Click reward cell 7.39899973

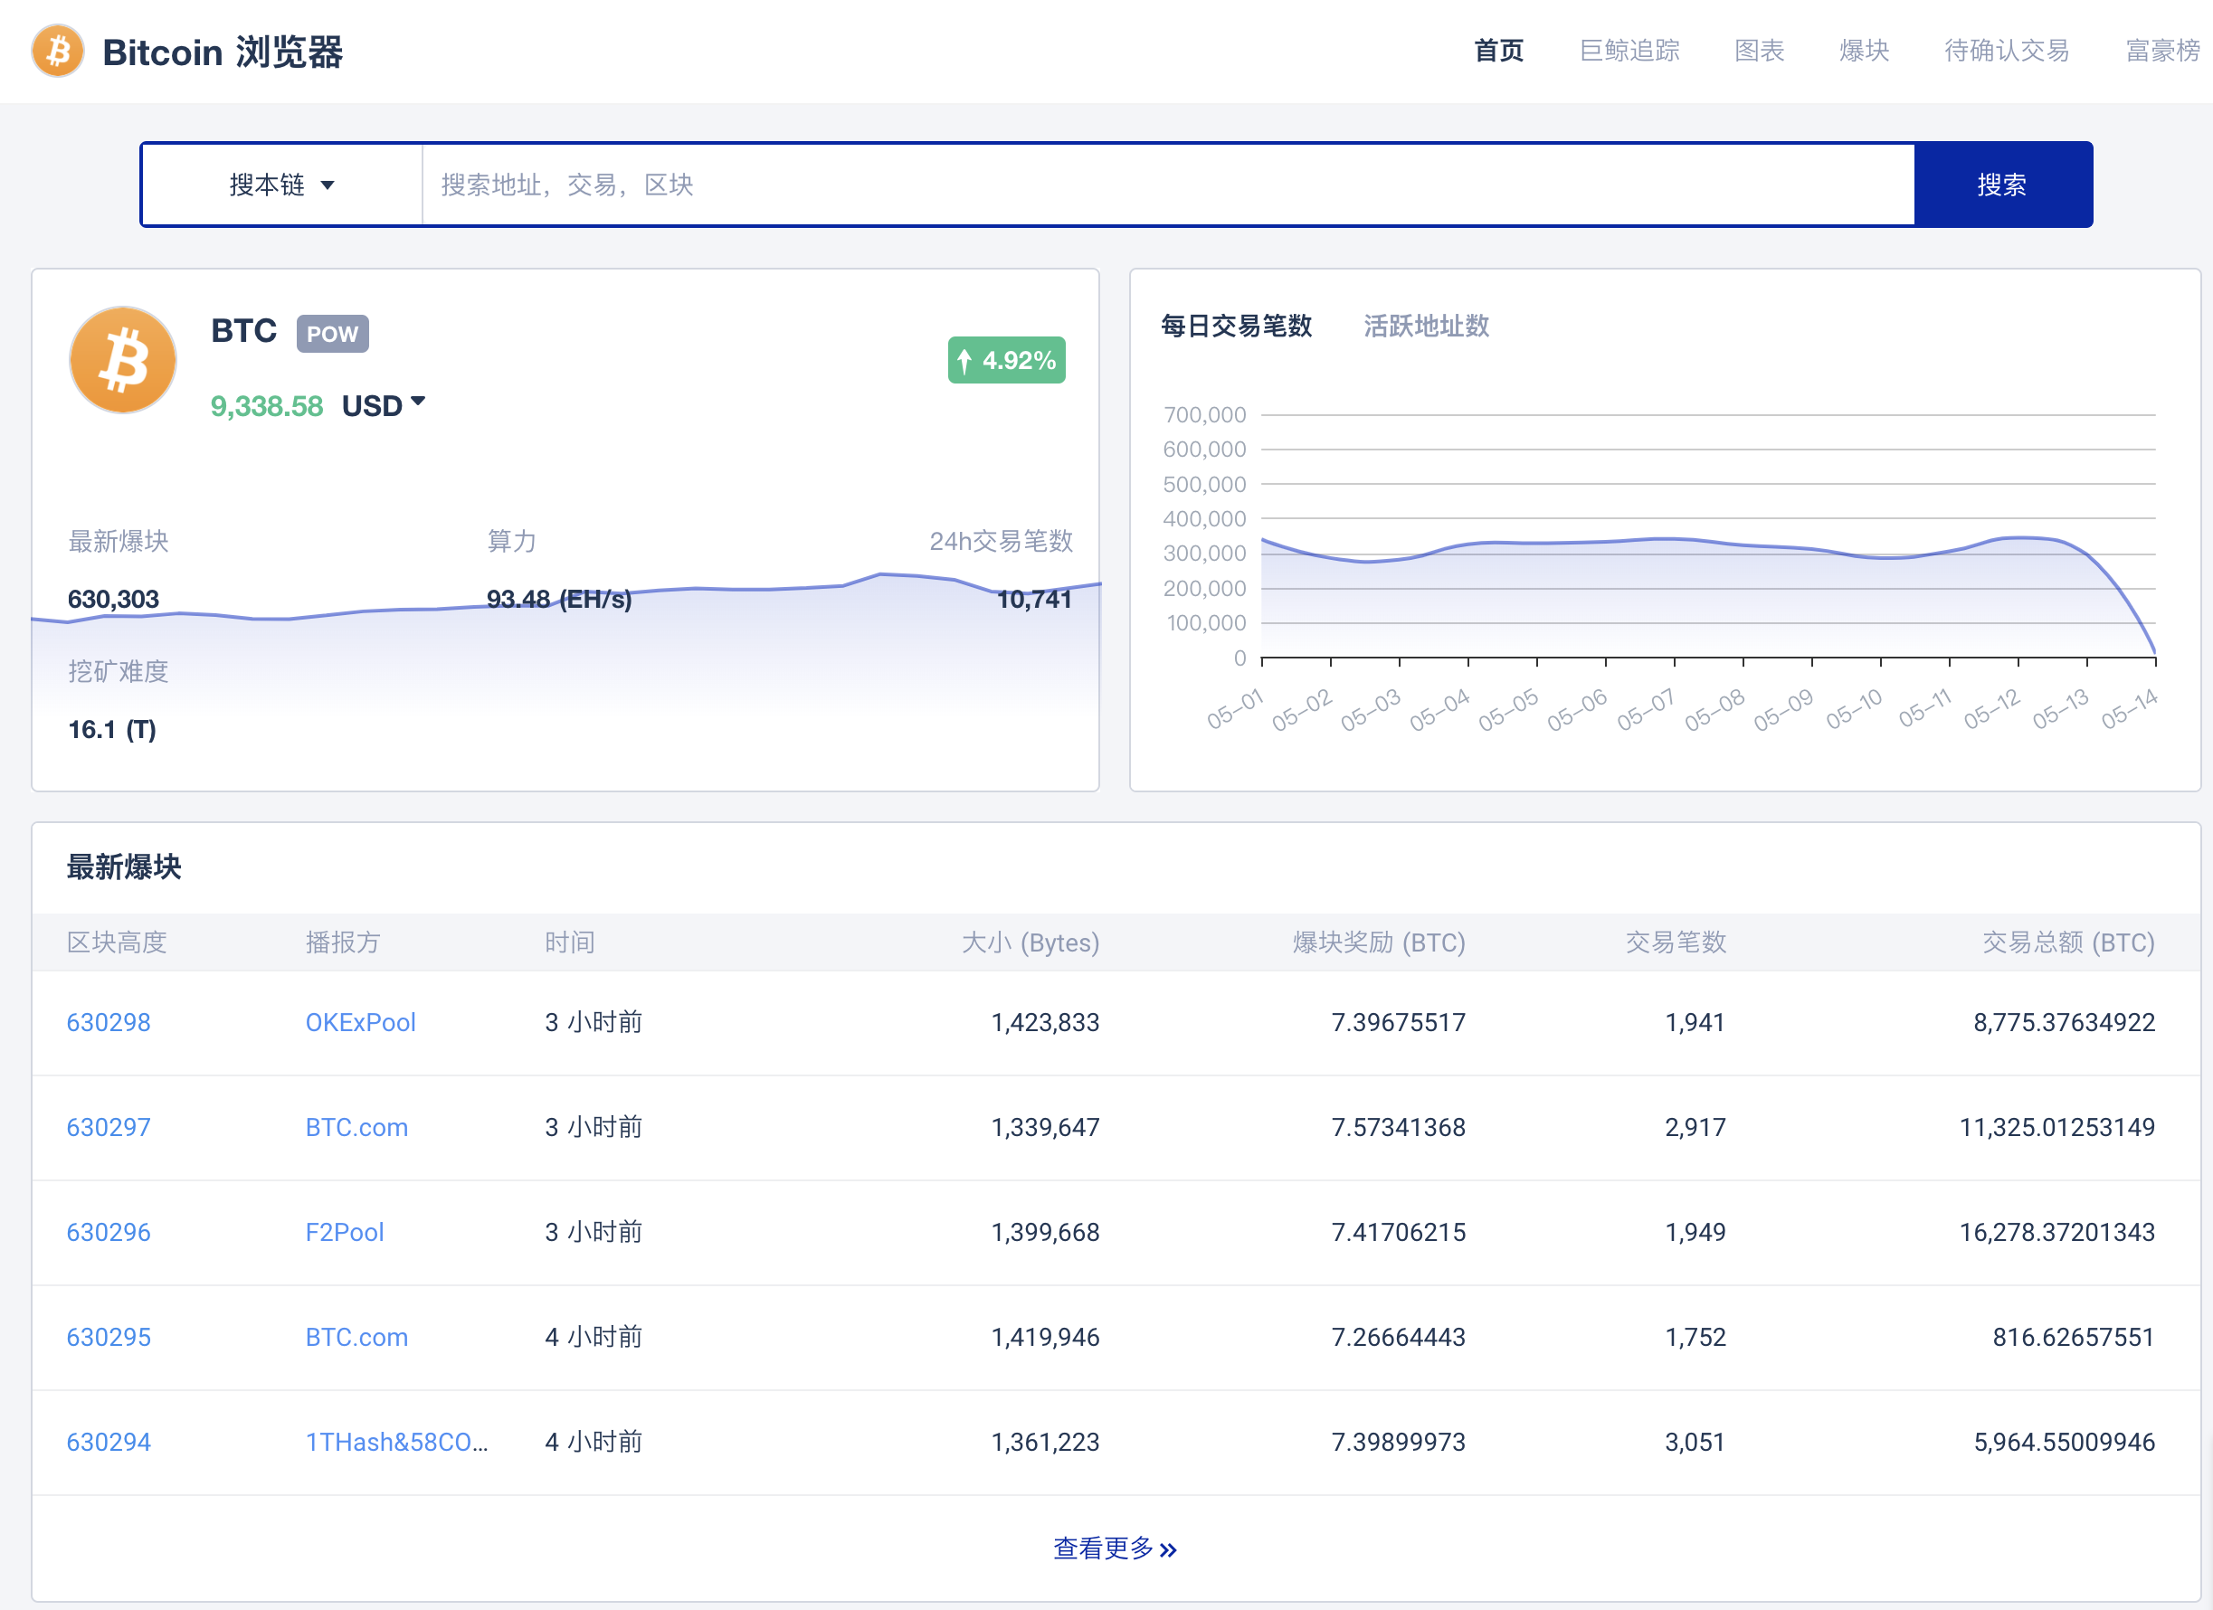[1398, 1441]
